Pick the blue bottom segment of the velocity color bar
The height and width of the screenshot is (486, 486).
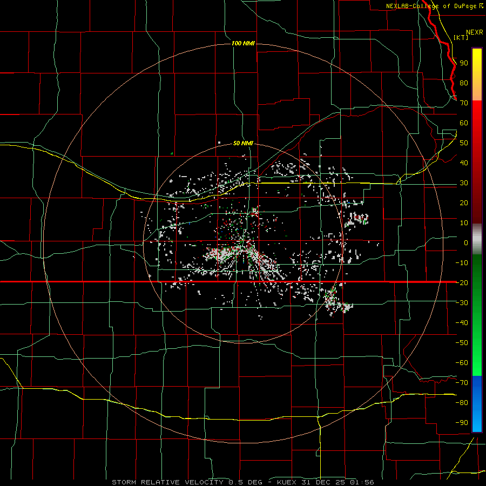coord(477,403)
